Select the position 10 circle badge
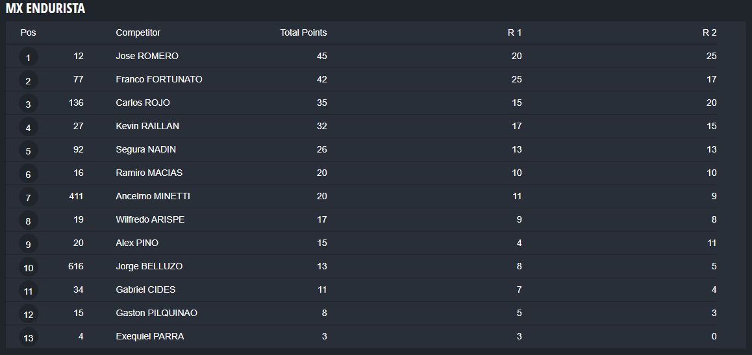 pyautogui.click(x=29, y=267)
